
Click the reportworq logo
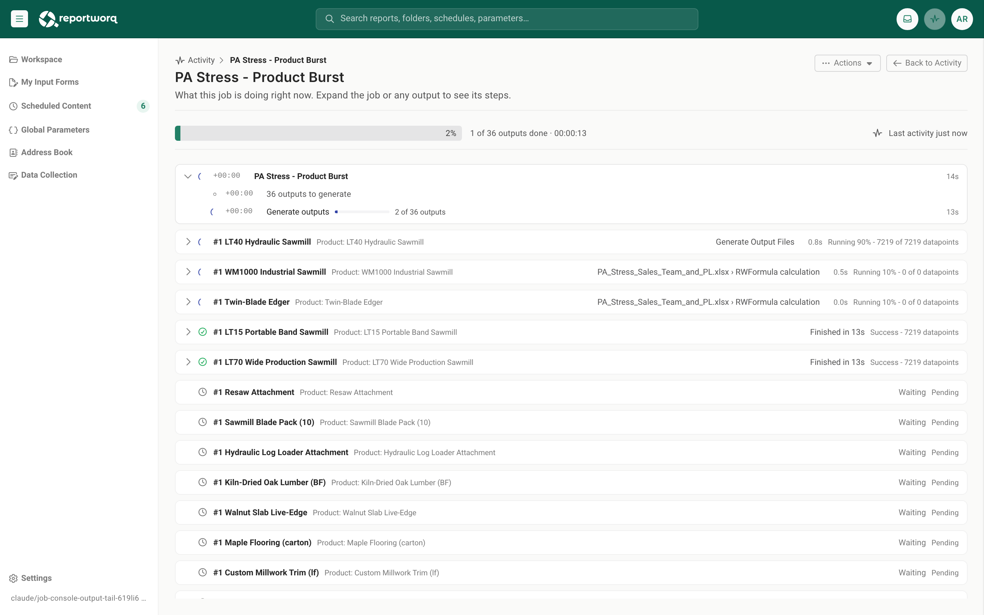point(78,19)
